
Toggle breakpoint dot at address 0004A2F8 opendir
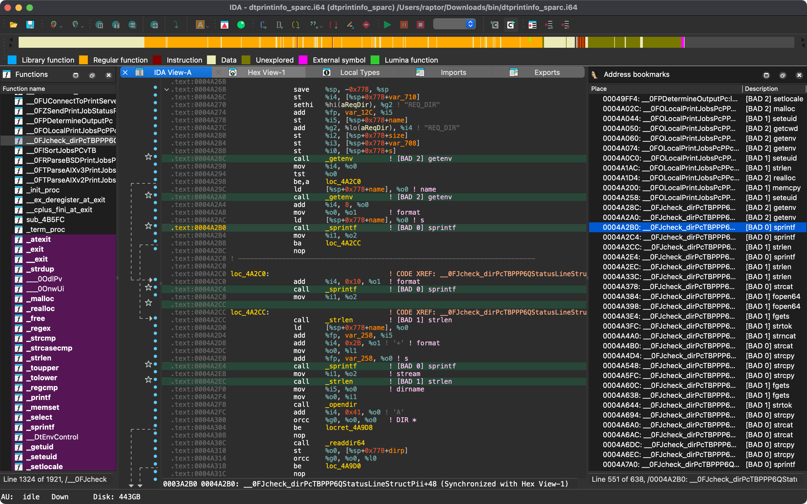pos(155,403)
